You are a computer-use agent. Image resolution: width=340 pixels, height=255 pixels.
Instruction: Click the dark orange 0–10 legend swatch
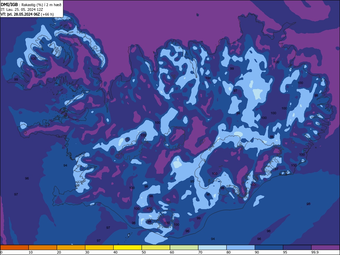coord(14,248)
